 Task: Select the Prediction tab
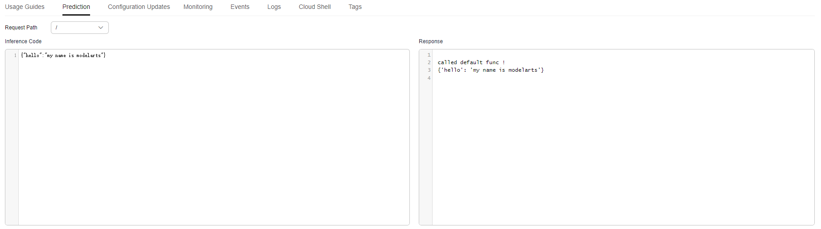click(76, 7)
